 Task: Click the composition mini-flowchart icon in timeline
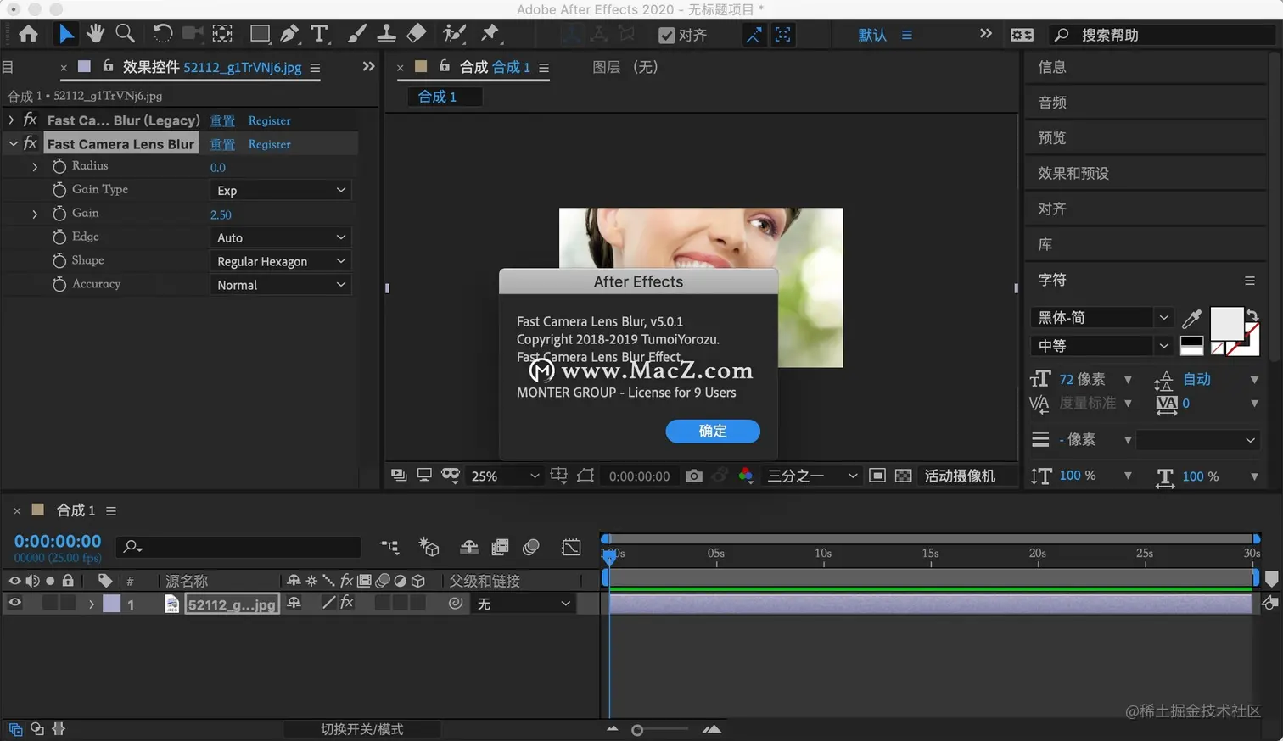pyautogui.click(x=389, y=548)
